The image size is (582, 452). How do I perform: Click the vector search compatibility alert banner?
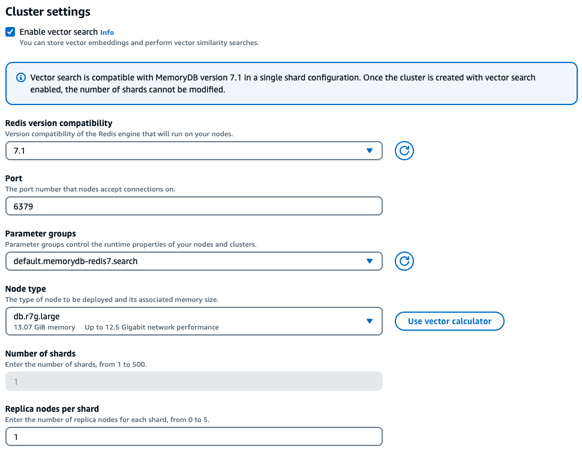291,83
